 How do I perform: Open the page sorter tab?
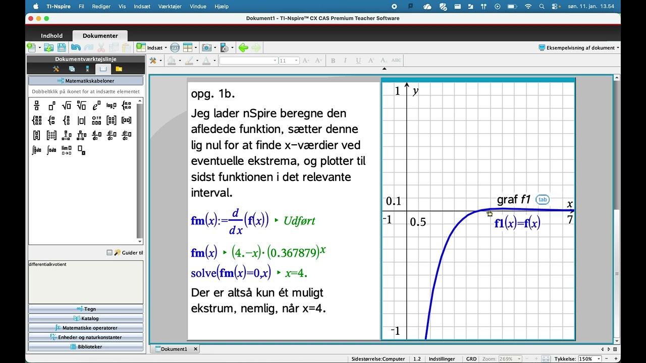(x=72, y=69)
